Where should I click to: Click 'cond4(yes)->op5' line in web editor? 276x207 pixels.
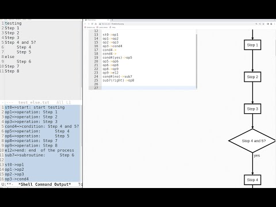point(117,57)
